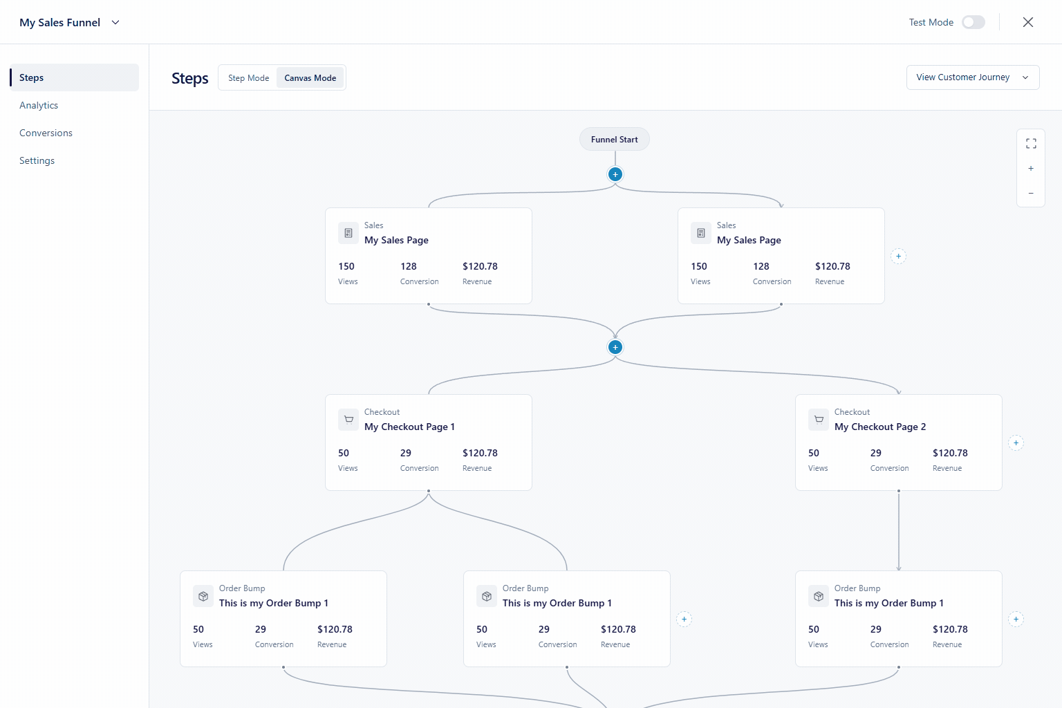Image resolution: width=1062 pixels, height=708 pixels.
Task: Click the cart icon on My Checkout Page 2
Action: click(x=819, y=420)
